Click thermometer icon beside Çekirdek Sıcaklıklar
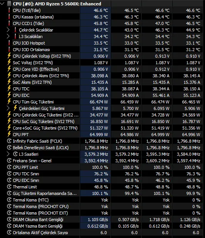The width and height of the screenshot is (205, 238). click(x=15, y=30)
